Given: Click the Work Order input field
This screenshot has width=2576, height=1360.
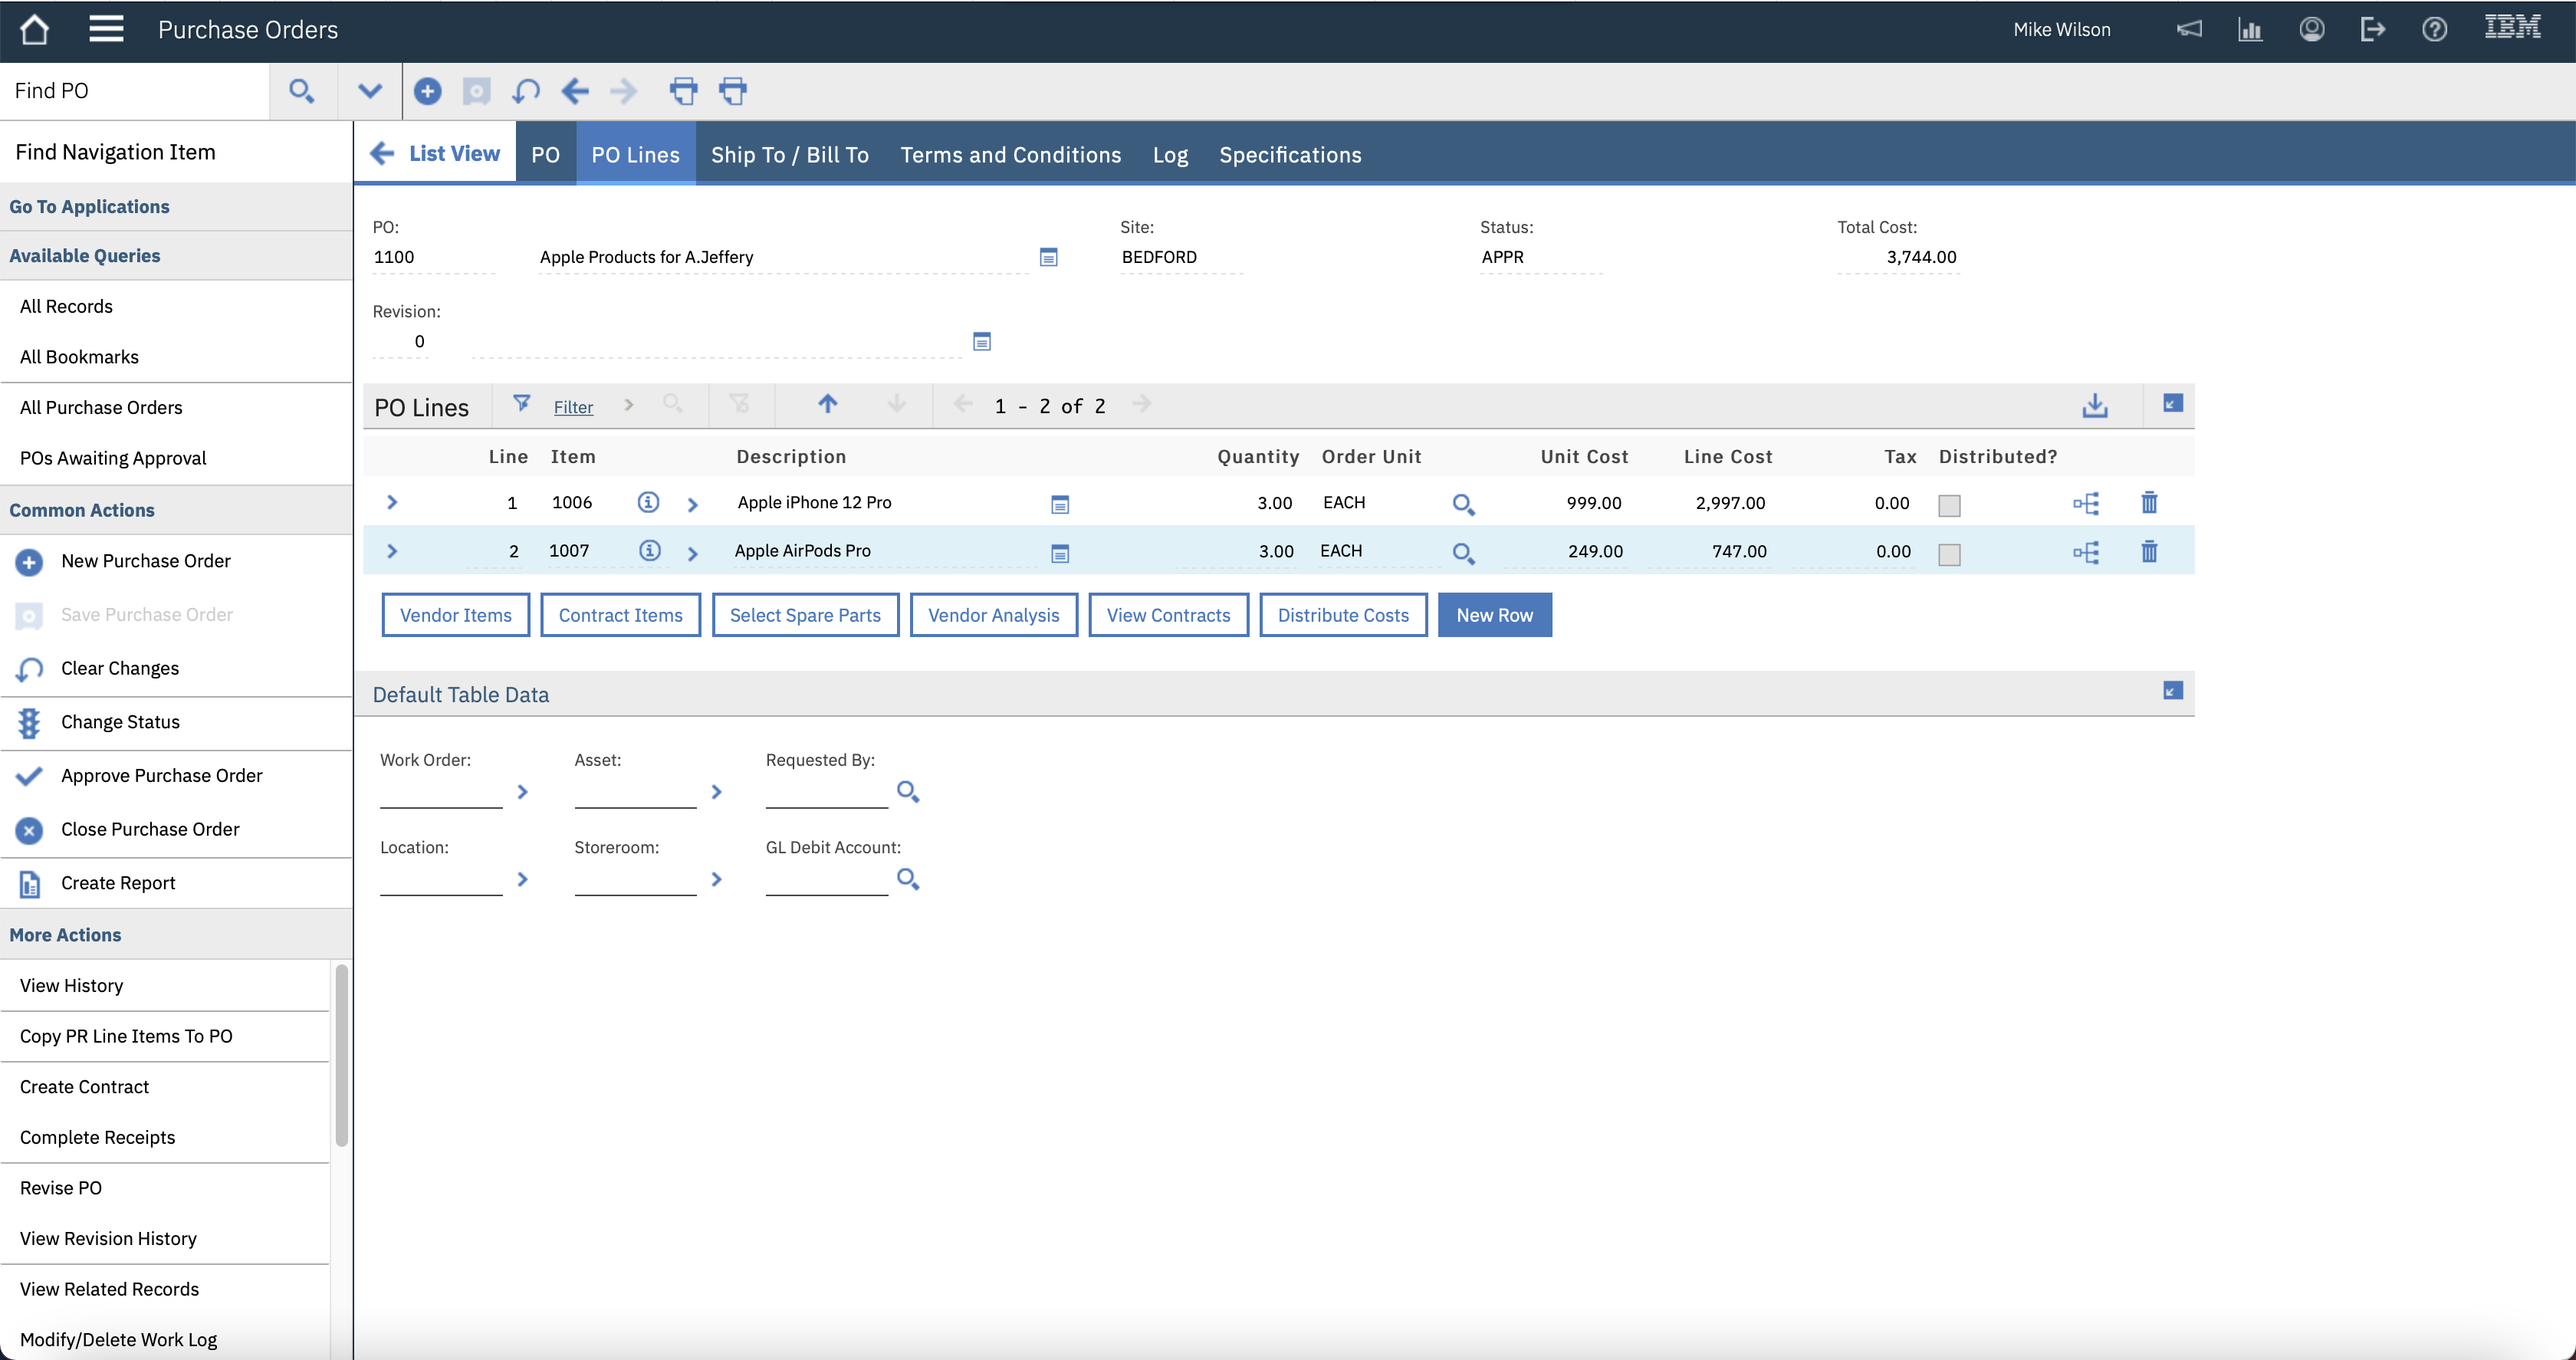Looking at the screenshot, I should pyautogui.click(x=441, y=792).
